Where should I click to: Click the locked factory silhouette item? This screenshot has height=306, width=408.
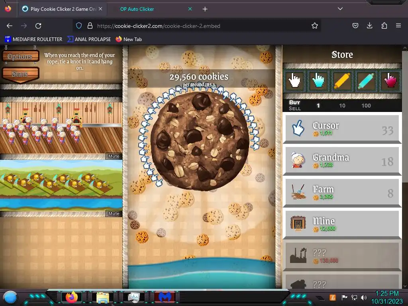tap(342, 256)
